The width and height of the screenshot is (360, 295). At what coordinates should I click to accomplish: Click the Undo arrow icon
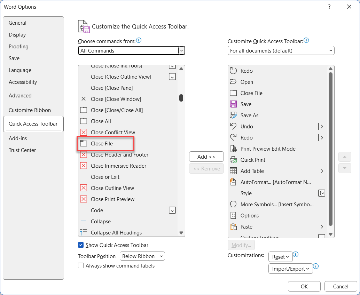tap(233, 126)
